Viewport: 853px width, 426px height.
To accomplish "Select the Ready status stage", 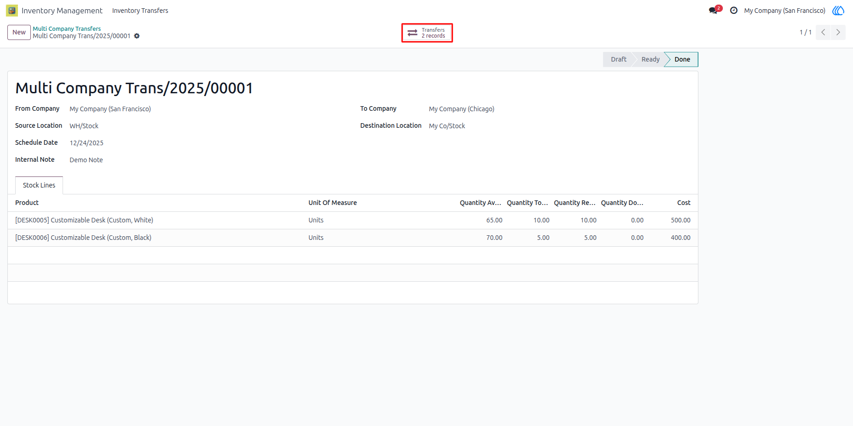I will 650,59.
